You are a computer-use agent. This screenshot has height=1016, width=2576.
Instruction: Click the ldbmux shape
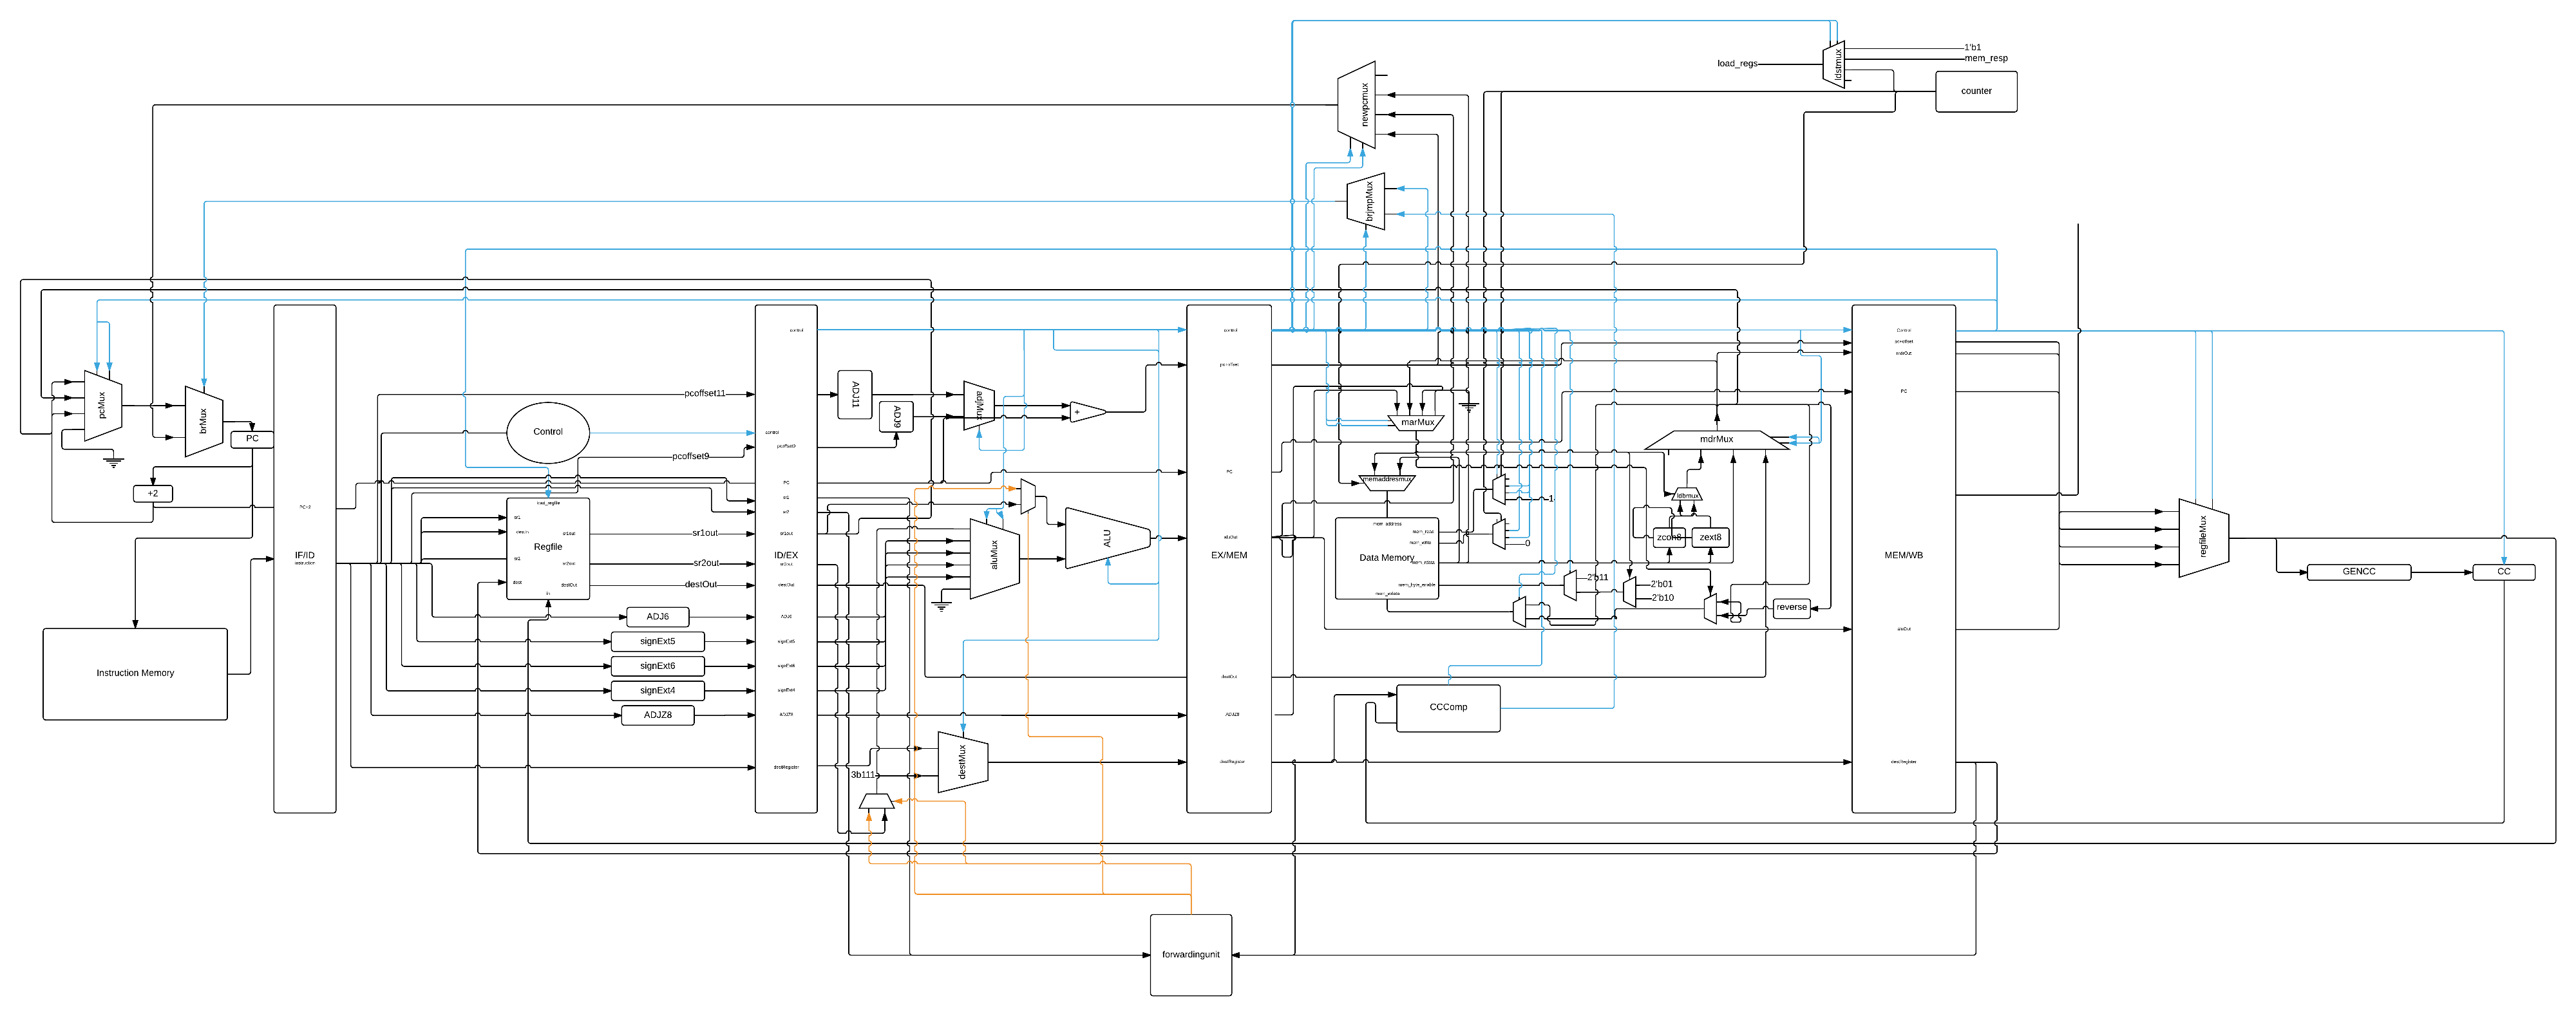click(x=1687, y=495)
